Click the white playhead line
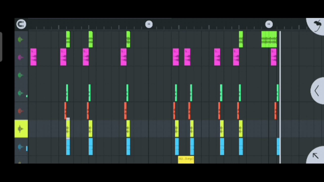This screenshot has height=182, width=324. click(x=280, y=97)
